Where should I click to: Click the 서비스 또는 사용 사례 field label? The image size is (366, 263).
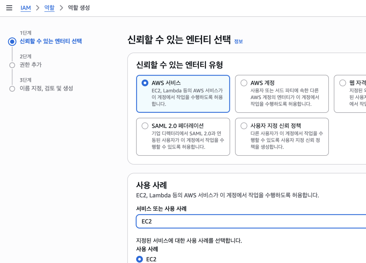[161, 209]
